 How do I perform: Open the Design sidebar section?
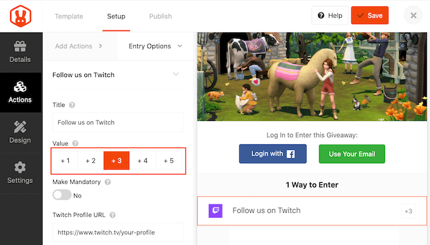click(x=20, y=132)
